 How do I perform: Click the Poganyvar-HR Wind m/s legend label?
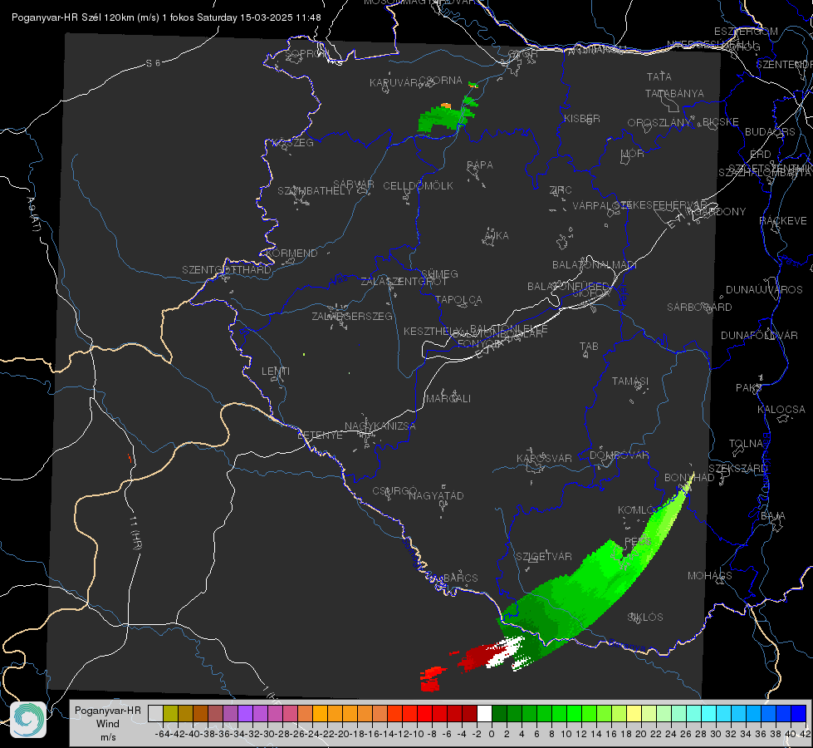click(x=108, y=724)
